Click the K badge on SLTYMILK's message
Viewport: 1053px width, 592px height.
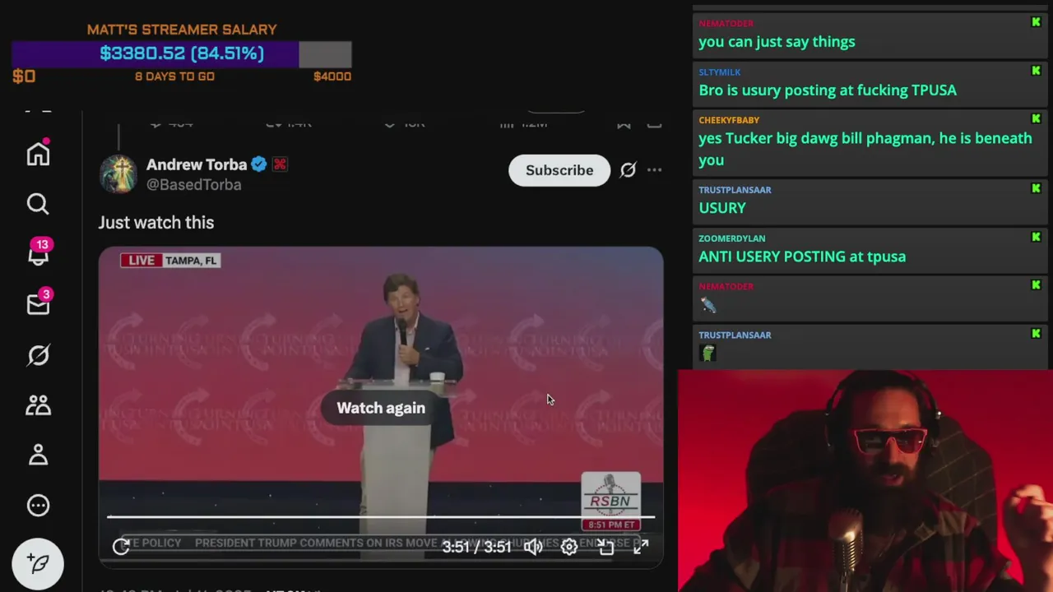click(1036, 72)
